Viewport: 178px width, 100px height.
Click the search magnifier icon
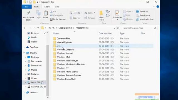tap(155, 28)
